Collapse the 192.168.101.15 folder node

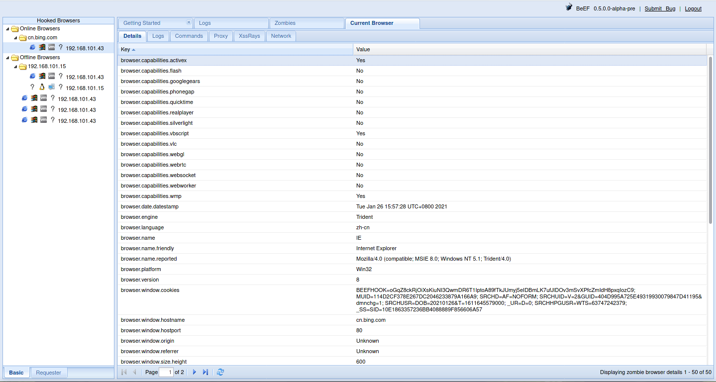[x=15, y=67]
